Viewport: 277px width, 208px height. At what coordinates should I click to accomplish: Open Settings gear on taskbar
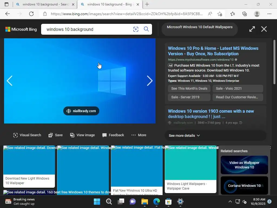click(180, 201)
